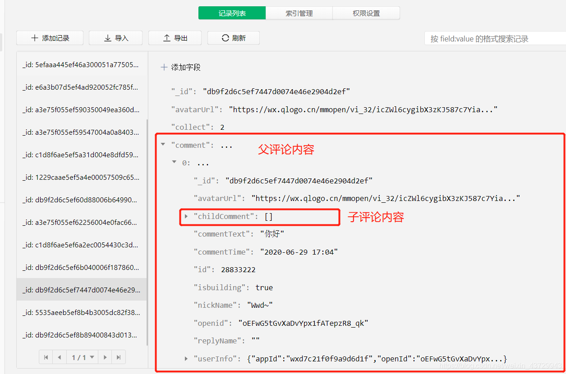Viewport: 566px width, 374px height.
Task: Select record _id: db9f2d6c5ef60d88006b64990...
Action: (81, 200)
